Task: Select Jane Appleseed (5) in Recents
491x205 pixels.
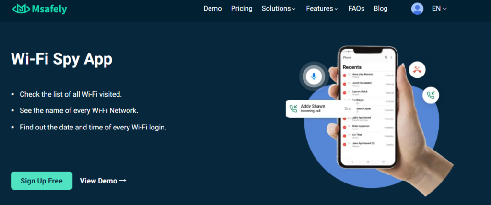Action: (x=368, y=144)
